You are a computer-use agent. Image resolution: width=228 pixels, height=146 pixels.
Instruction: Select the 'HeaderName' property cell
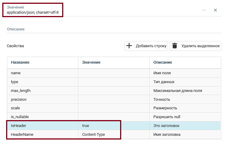(43, 134)
